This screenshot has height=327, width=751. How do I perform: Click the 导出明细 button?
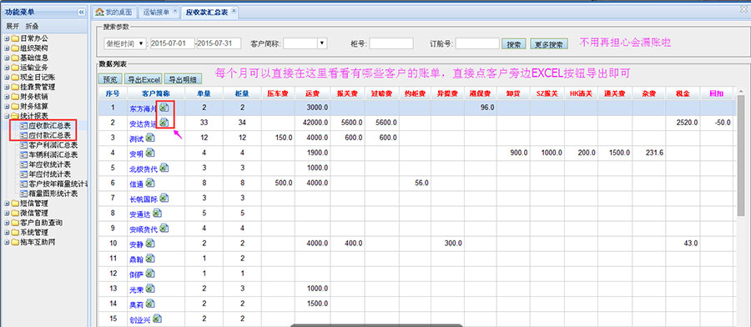[183, 79]
